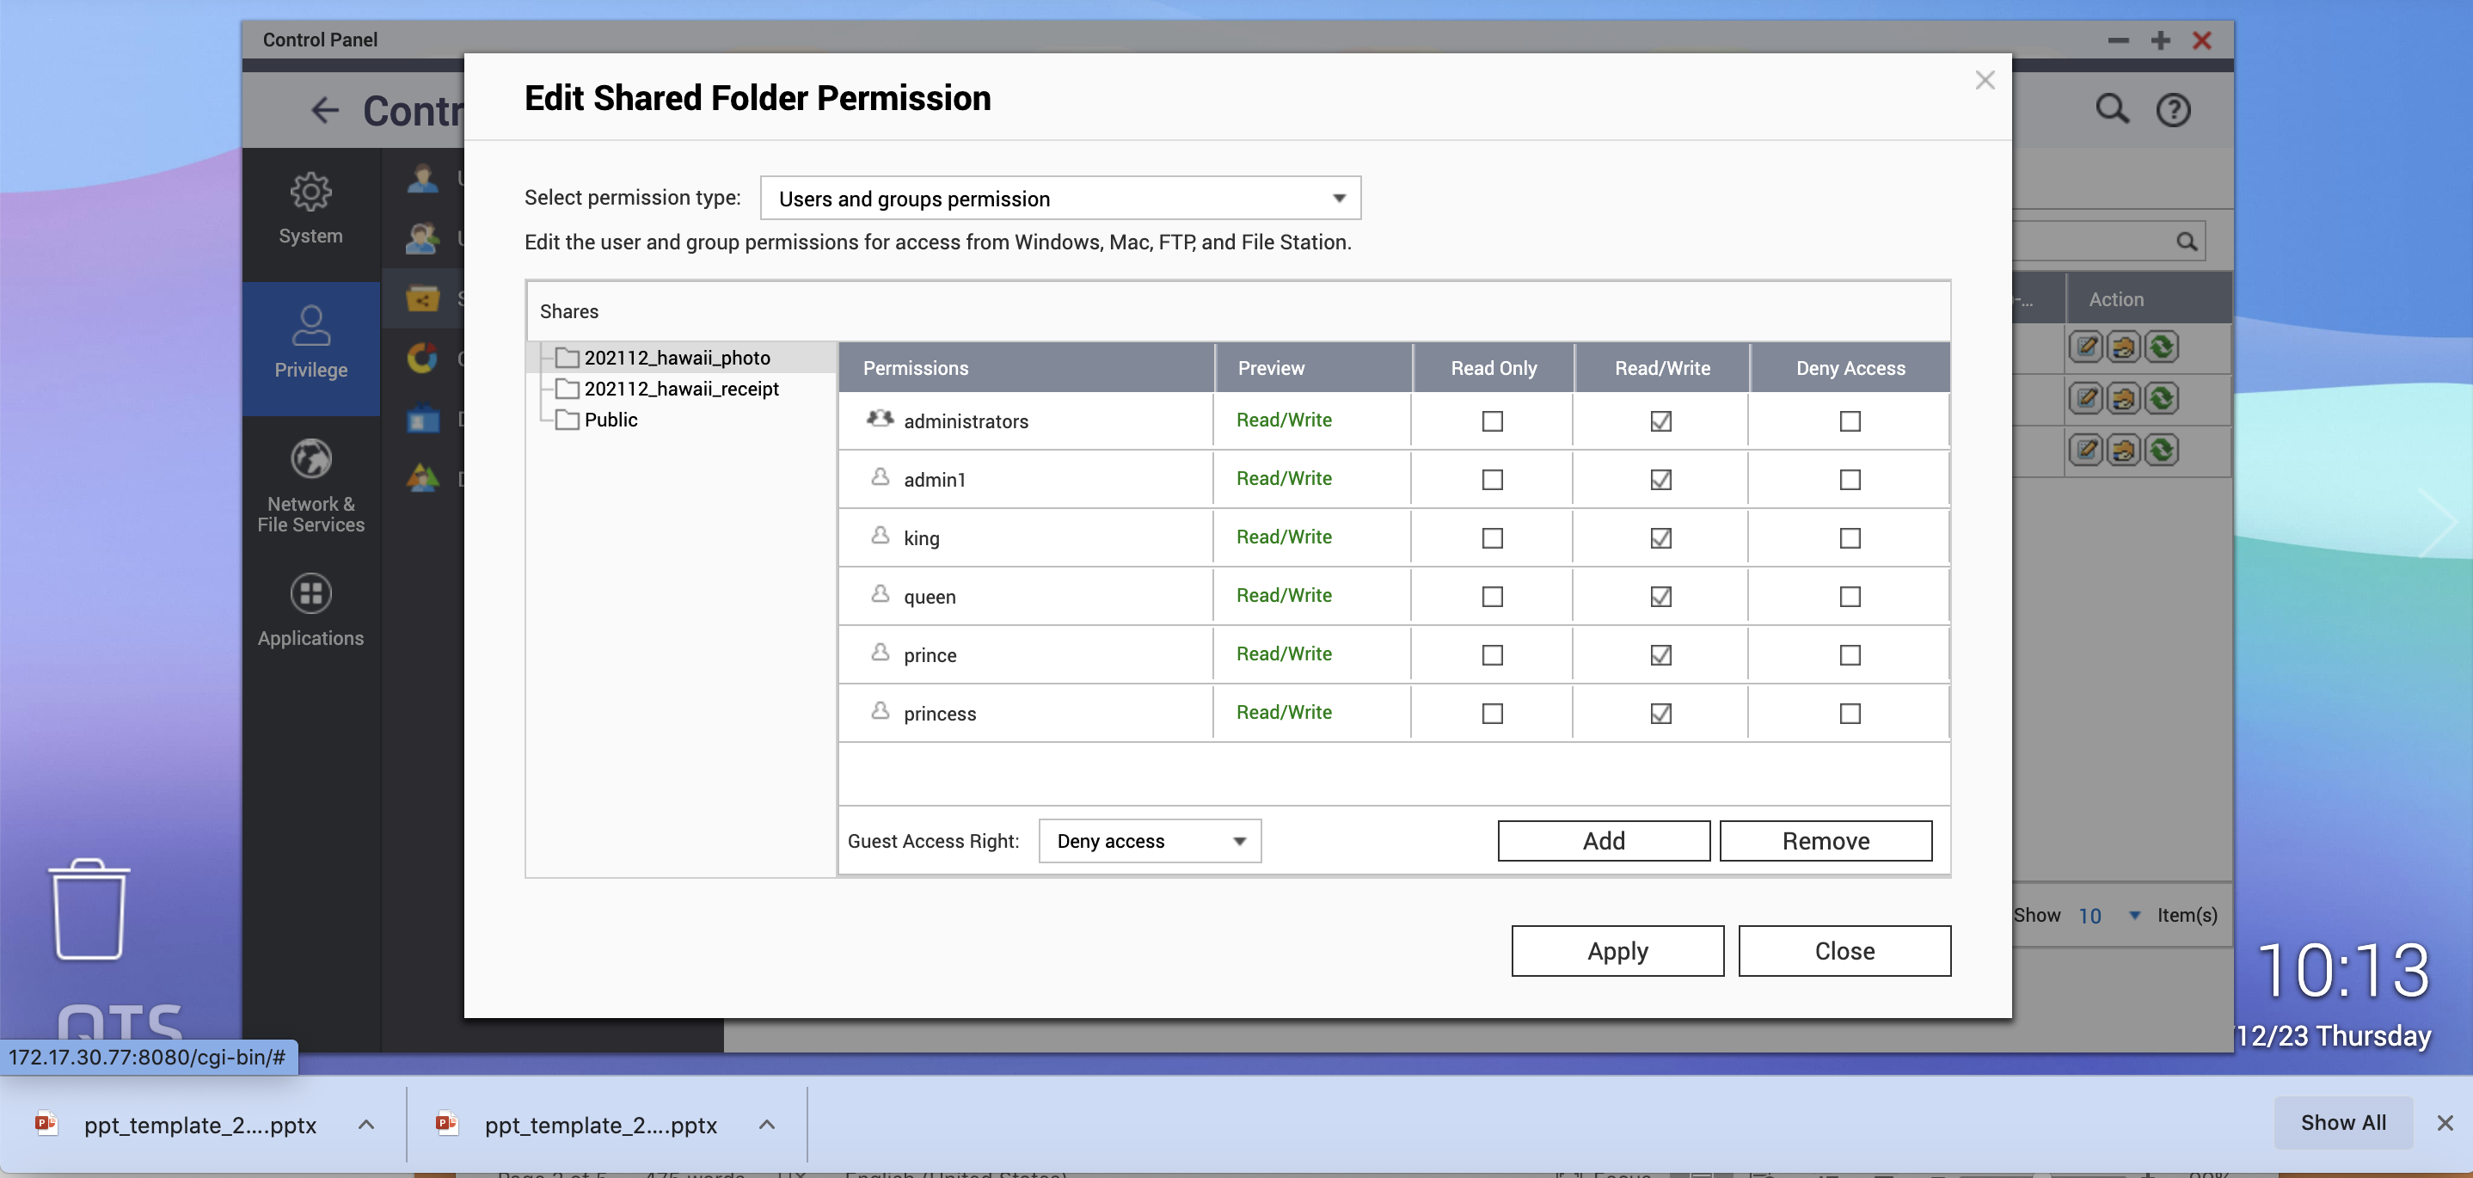Check Read Only for administrators

click(x=1492, y=421)
